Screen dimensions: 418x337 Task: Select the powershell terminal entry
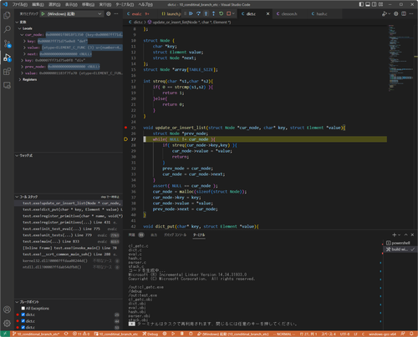400,243
